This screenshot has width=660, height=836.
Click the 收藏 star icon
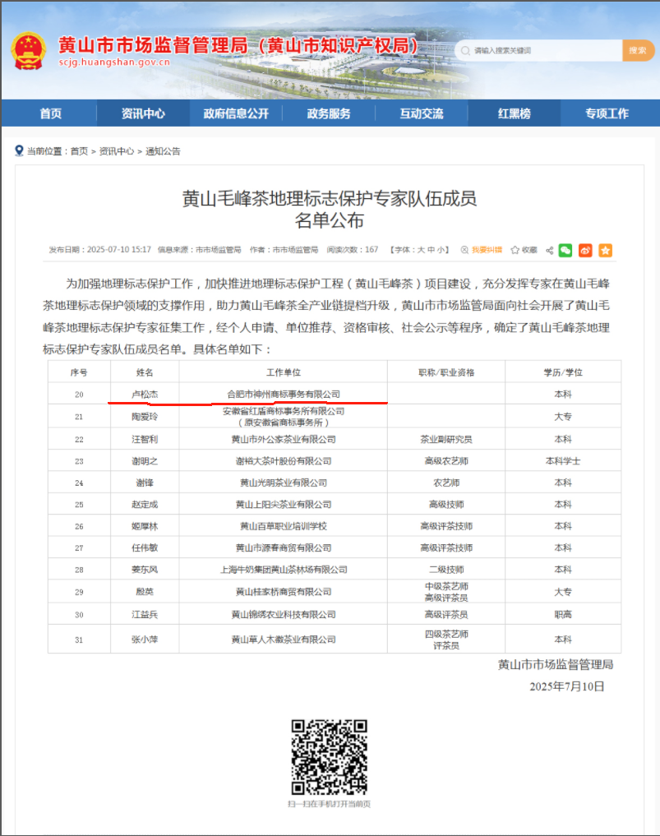(x=515, y=250)
